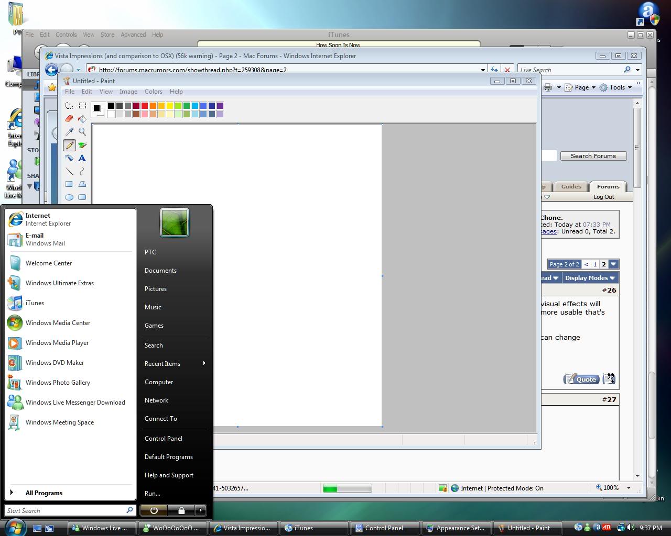Open the Paint View menu

point(106,92)
